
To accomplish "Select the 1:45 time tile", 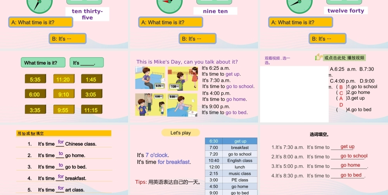I will (x=92, y=79).
